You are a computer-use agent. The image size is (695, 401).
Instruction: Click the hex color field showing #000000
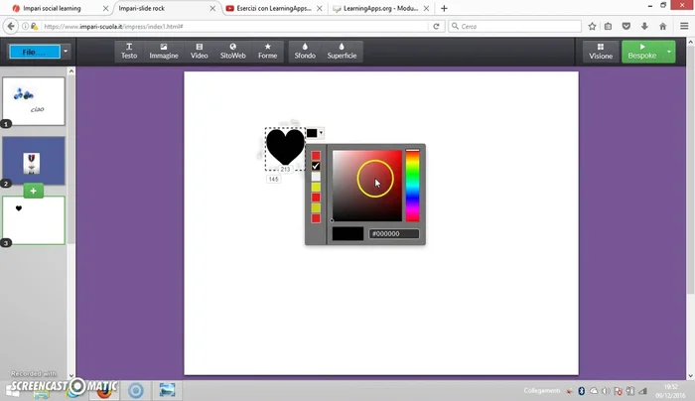coord(394,234)
